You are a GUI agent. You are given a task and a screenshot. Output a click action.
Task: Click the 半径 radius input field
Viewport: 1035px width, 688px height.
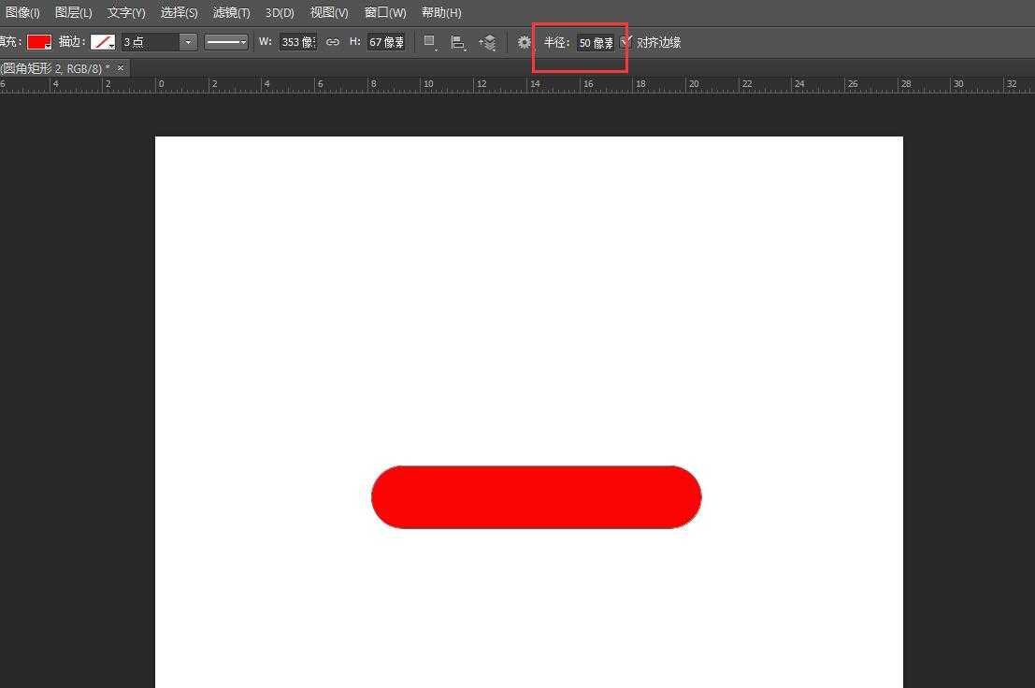coord(596,42)
